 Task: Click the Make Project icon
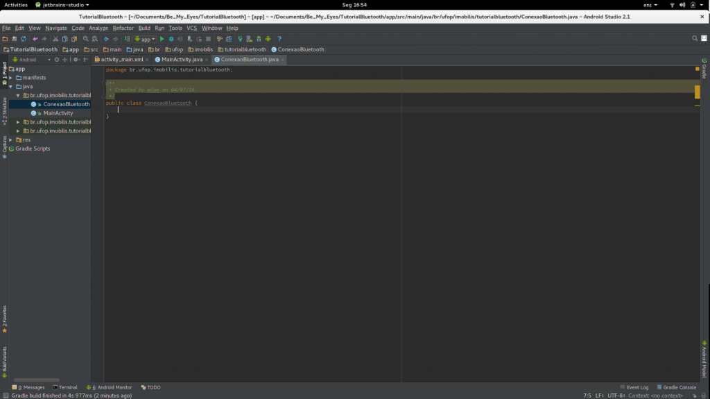click(x=128, y=39)
